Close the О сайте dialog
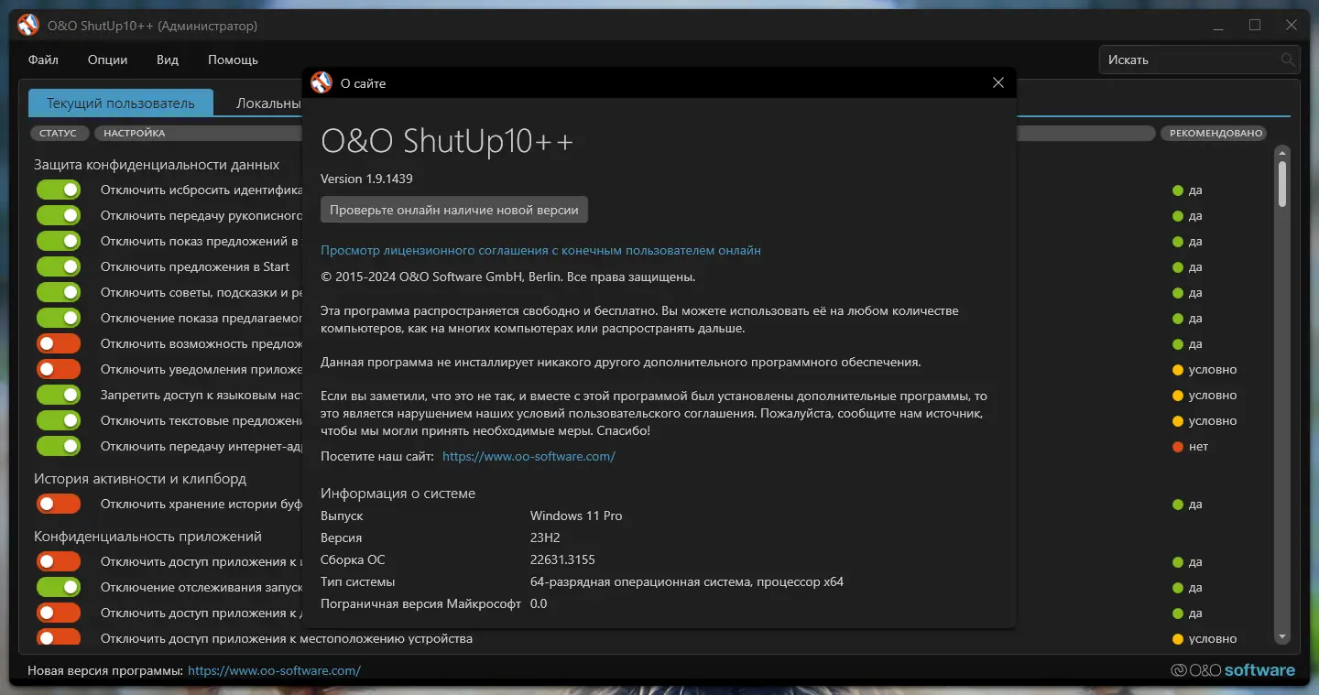This screenshot has height=695, width=1319. click(998, 83)
